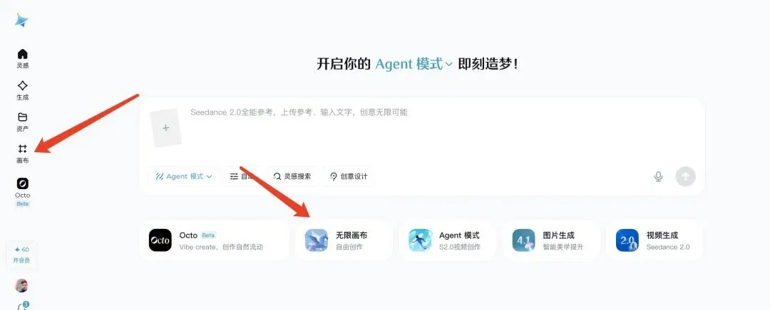Image resolution: width=770 pixels, height=310 pixels.
Task: Select the 视频生成 Seedance 2.0 card
Action: 654,240
